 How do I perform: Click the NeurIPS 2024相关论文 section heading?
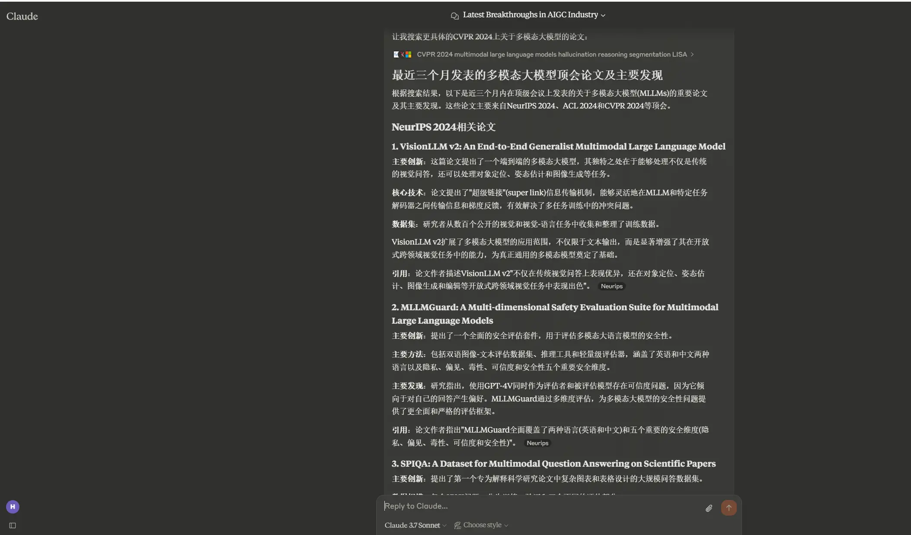(x=444, y=127)
